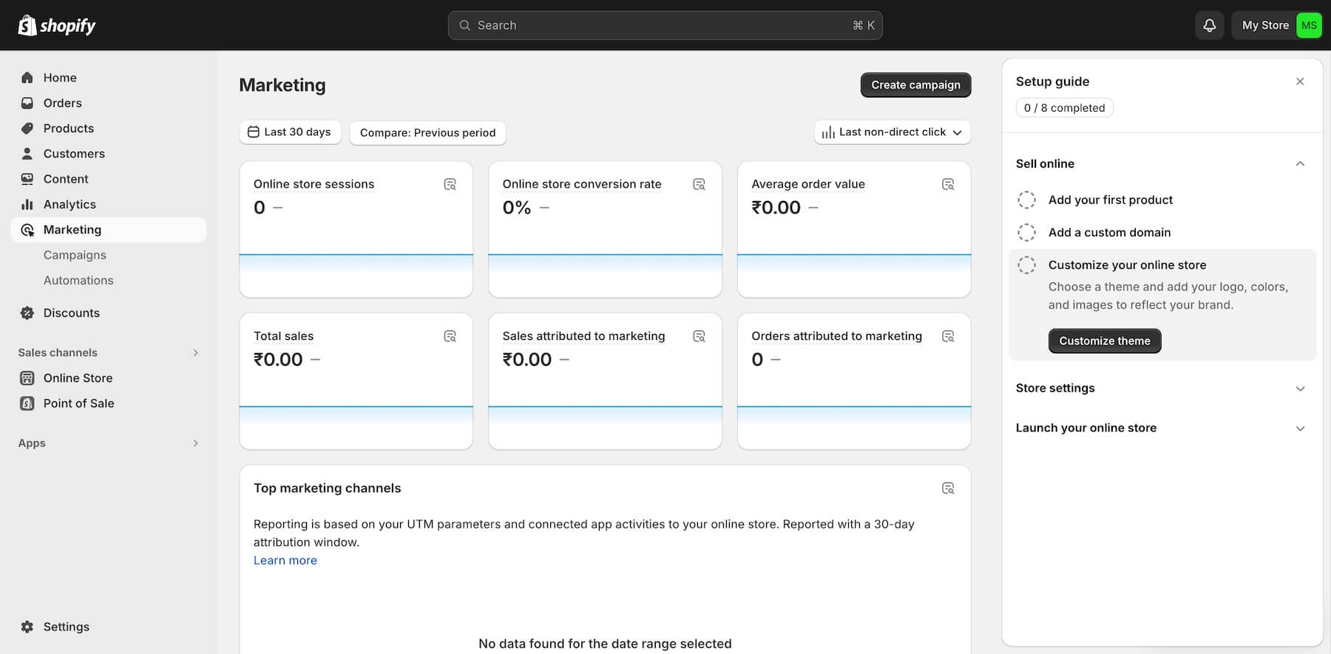Mark 'Add your first product' step complete
Image resolution: width=1331 pixels, height=654 pixels.
coord(1026,200)
